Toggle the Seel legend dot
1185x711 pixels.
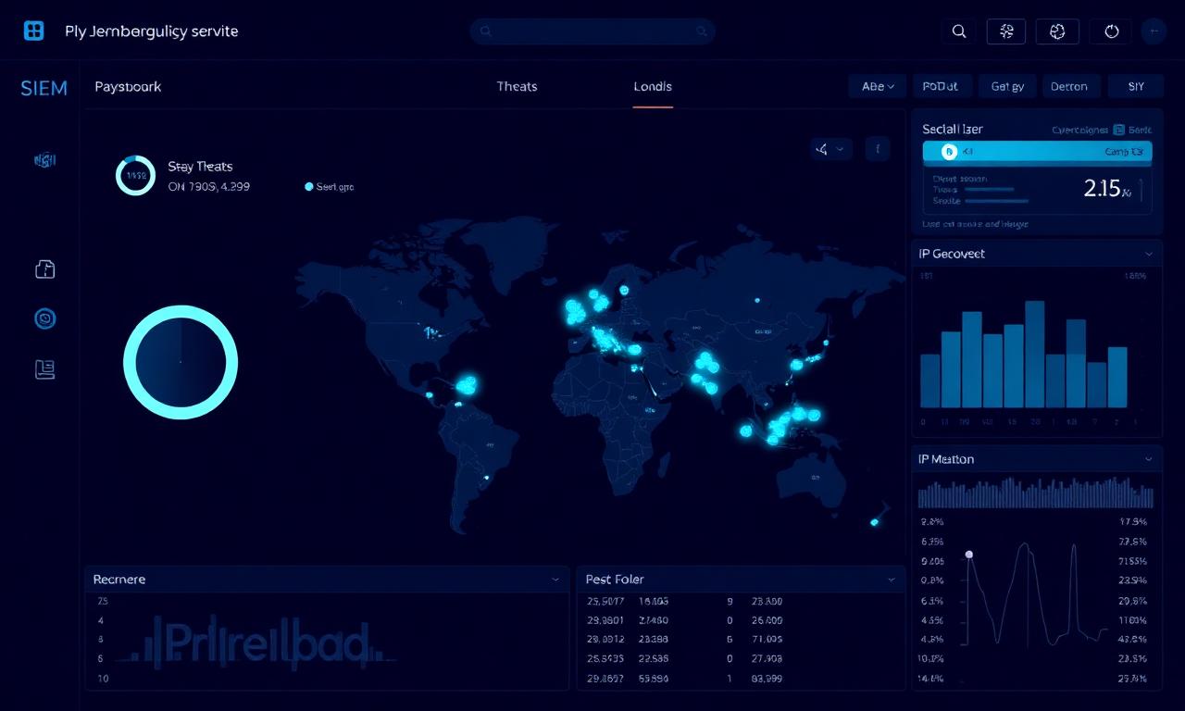309,187
